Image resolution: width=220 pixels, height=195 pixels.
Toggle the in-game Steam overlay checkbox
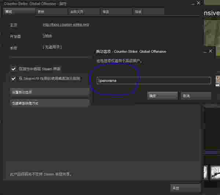[x=14, y=69]
